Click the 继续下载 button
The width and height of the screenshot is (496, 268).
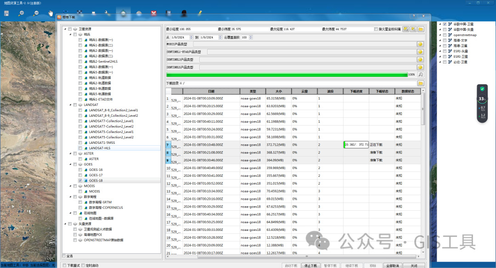352,266
